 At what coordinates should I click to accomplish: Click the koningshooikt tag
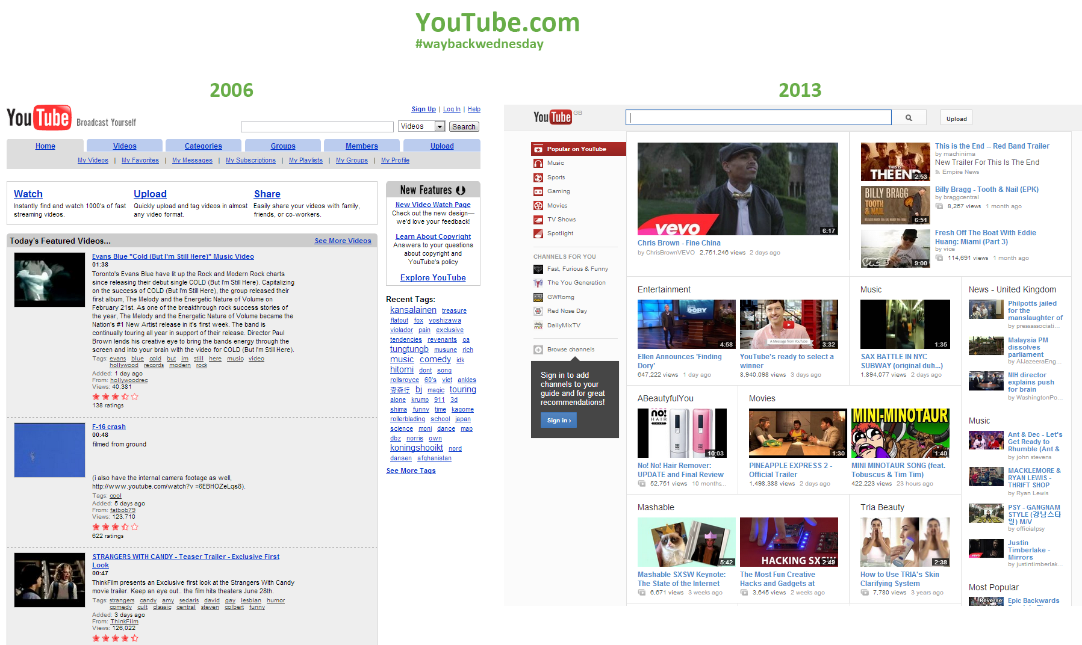417,448
